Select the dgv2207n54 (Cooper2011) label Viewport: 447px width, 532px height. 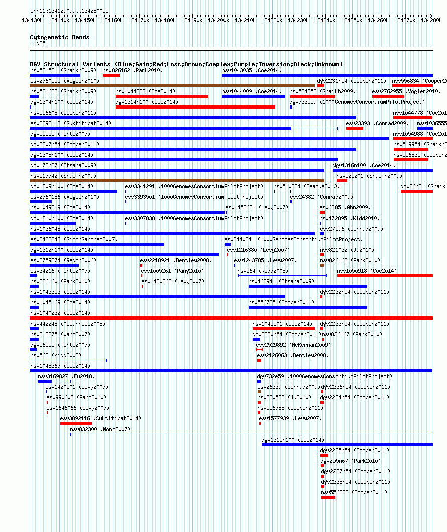65,144
